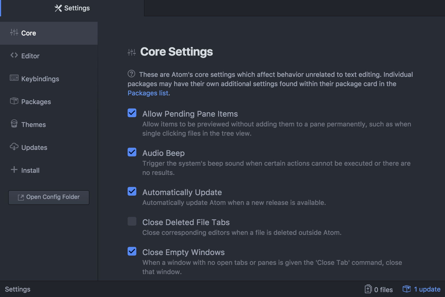Open the Packages list link
This screenshot has height=297, width=445.
(148, 93)
